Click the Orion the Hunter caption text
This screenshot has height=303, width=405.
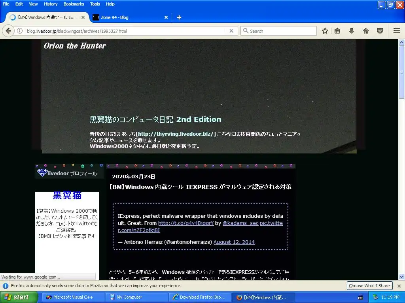(75, 46)
